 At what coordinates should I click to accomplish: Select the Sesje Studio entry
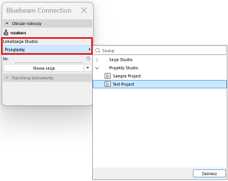121,60
